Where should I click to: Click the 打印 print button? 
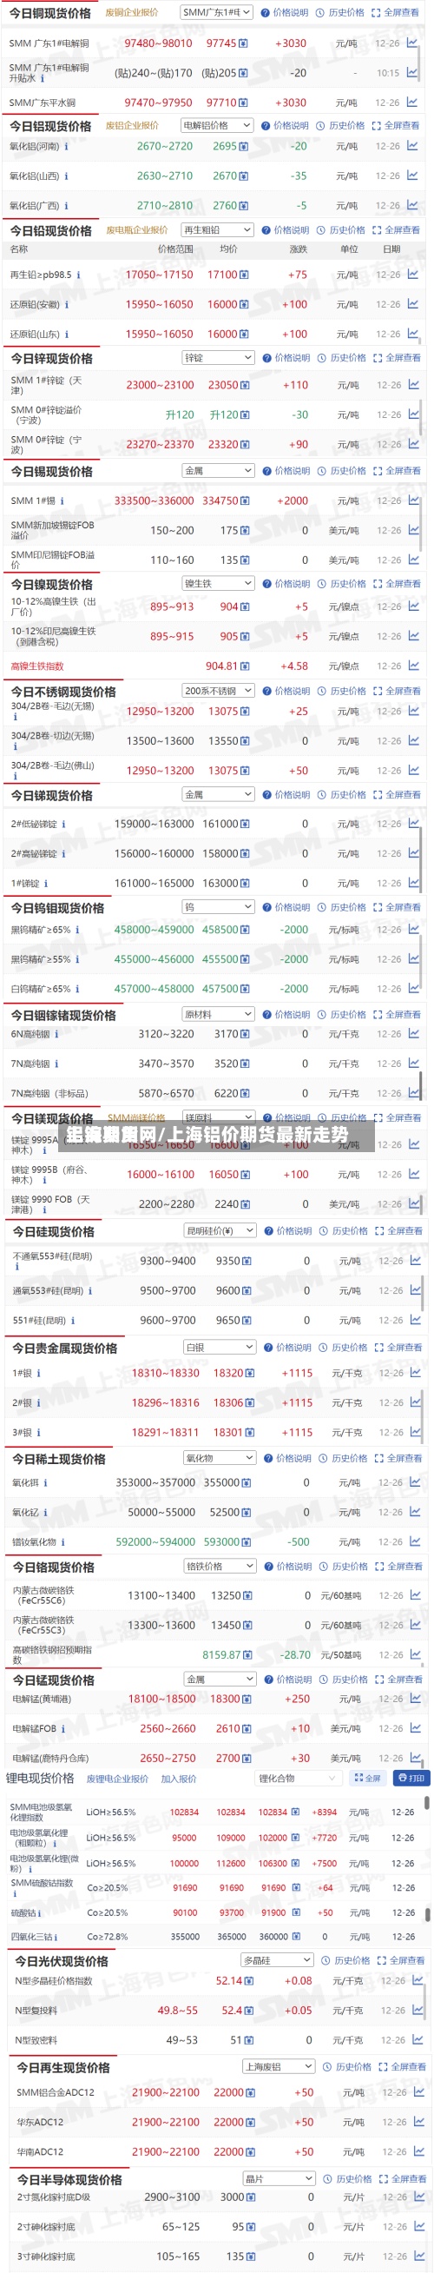click(411, 1778)
